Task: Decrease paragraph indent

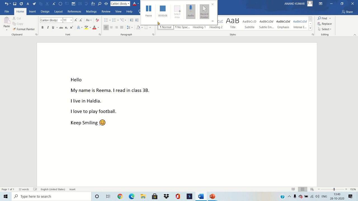Action: pos(131,20)
